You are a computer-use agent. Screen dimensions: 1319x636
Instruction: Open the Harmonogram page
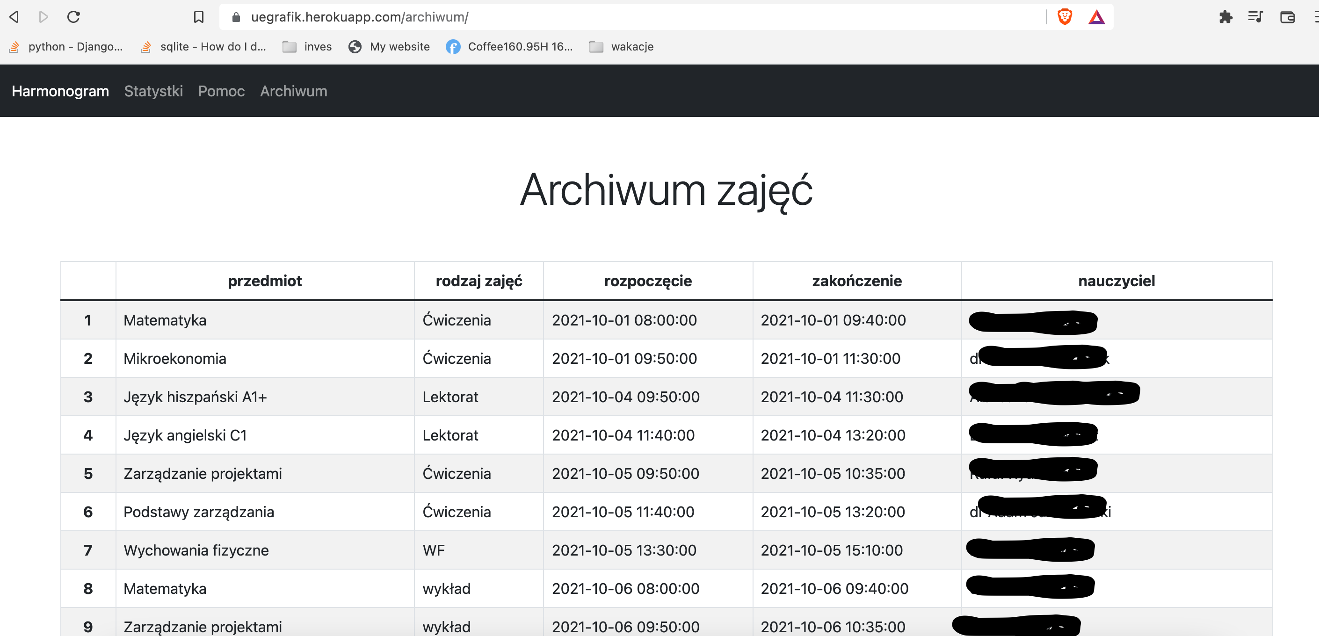(60, 91)
